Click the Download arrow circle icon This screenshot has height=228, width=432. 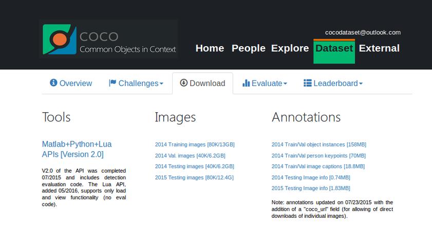click(183, 83)
